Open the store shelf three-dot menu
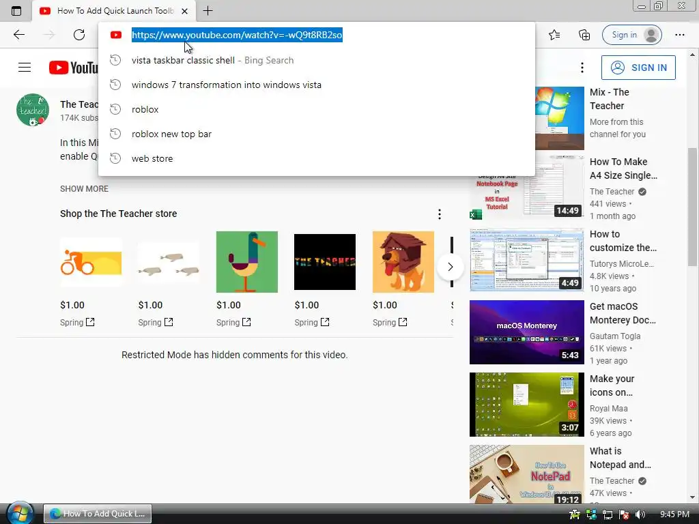Image resolution: width=699 pixels, height=524 pixels. pos(439,214)
